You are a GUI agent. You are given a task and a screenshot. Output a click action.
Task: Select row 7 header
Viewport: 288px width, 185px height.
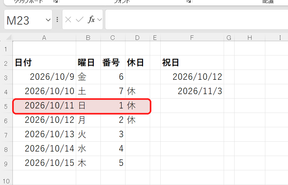pyautogui.click(x=6, y=135)
